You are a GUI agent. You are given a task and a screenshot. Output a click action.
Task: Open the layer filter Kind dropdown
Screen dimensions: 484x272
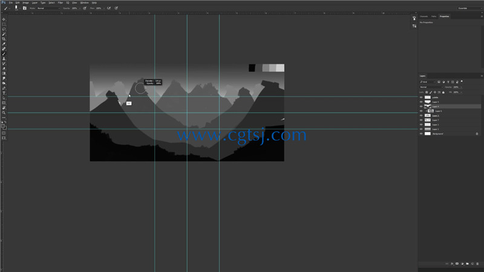point(428,82)
